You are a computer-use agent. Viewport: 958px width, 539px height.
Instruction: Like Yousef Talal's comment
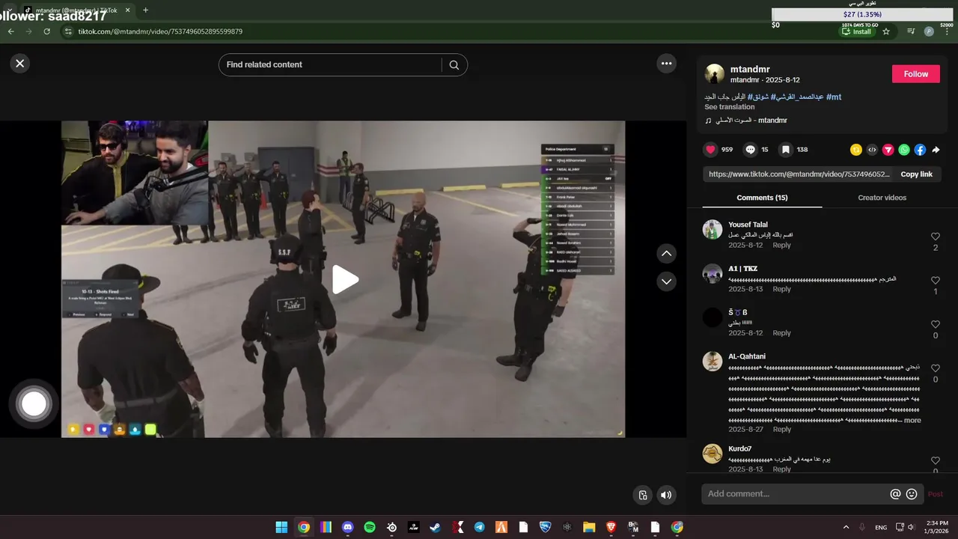[936, 237]
